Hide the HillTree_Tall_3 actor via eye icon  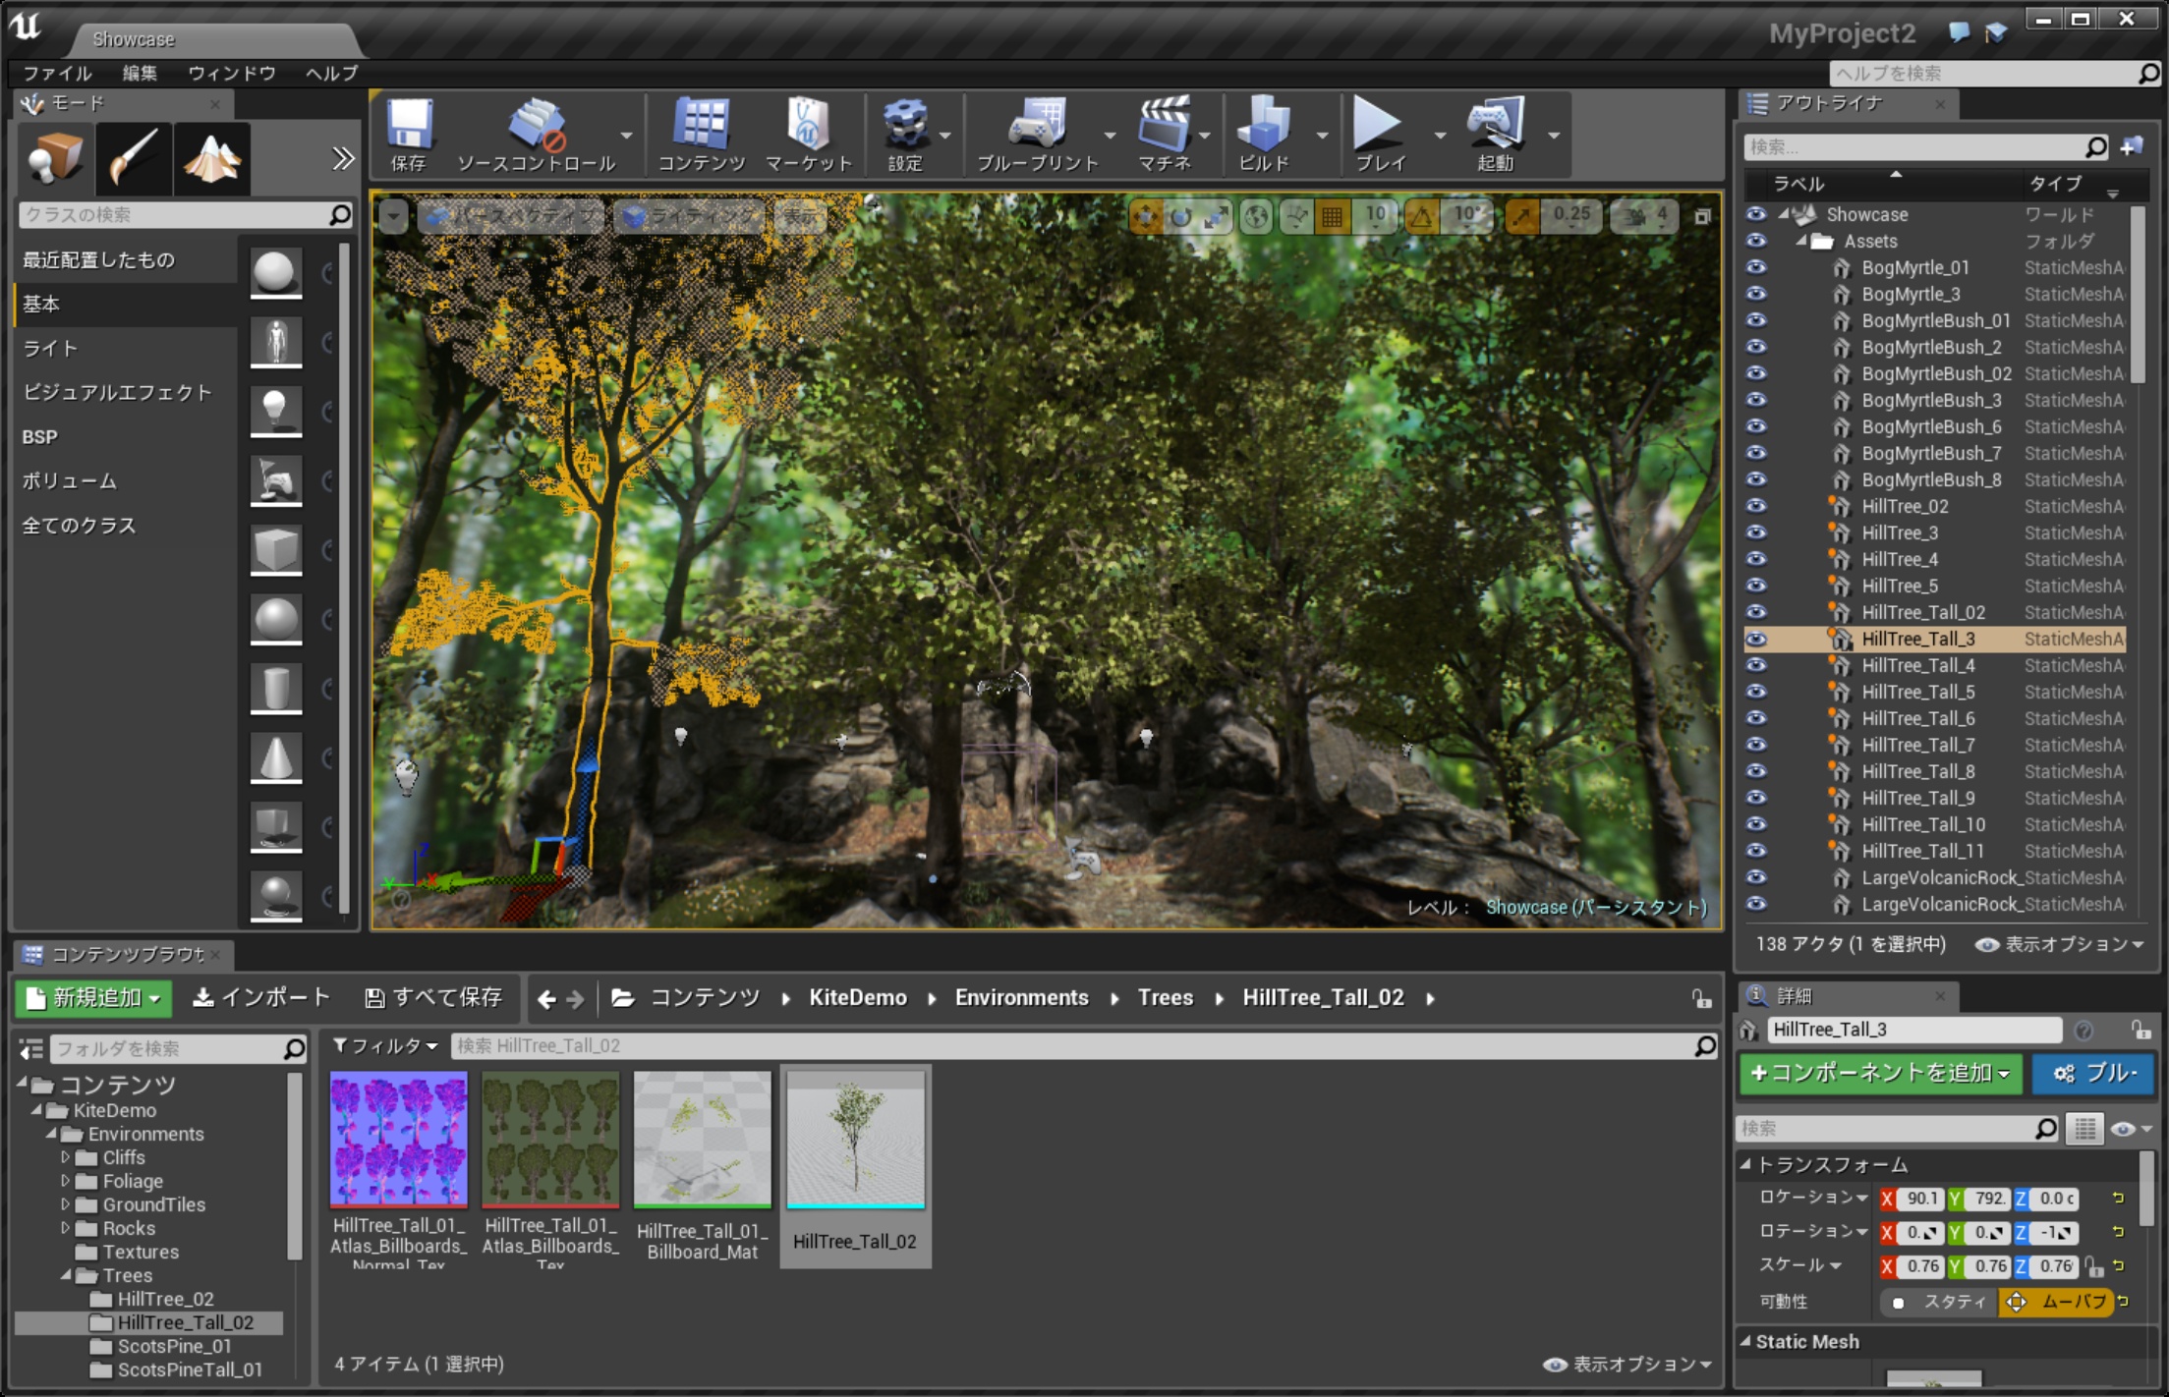point(1756,640)
